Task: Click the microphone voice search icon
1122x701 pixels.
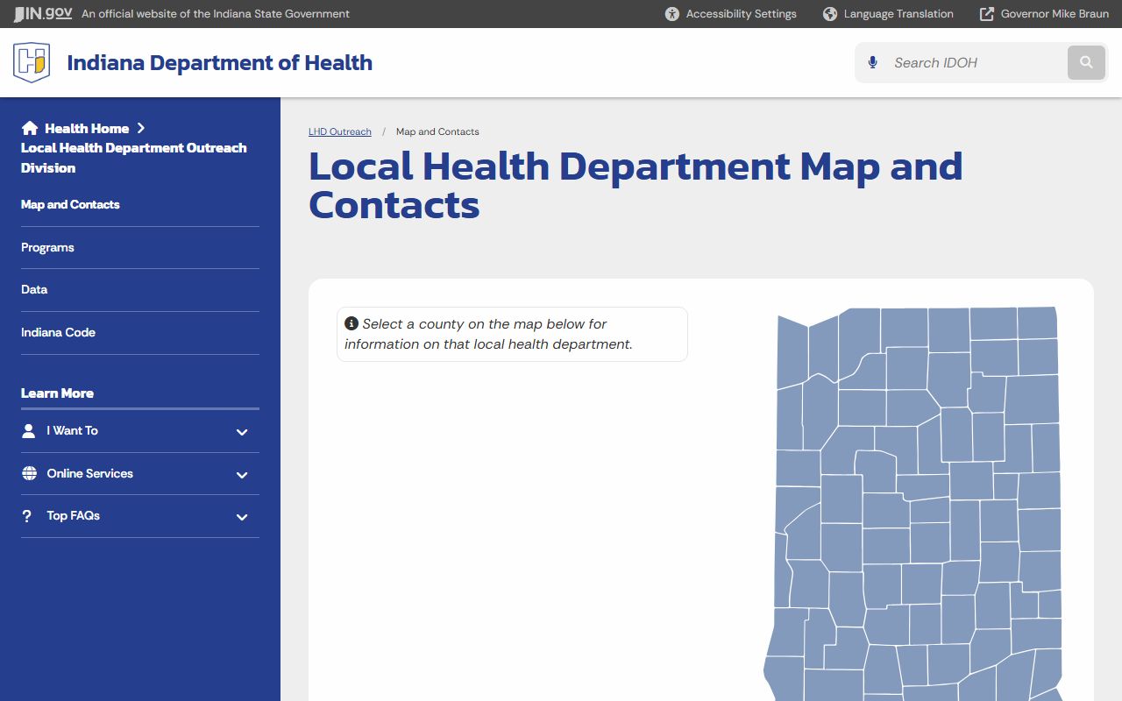Action: pyautogui.click(x=872, y=62)
